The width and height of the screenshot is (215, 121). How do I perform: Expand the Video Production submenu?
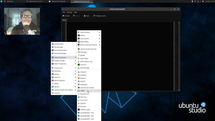tap(64, 64)
